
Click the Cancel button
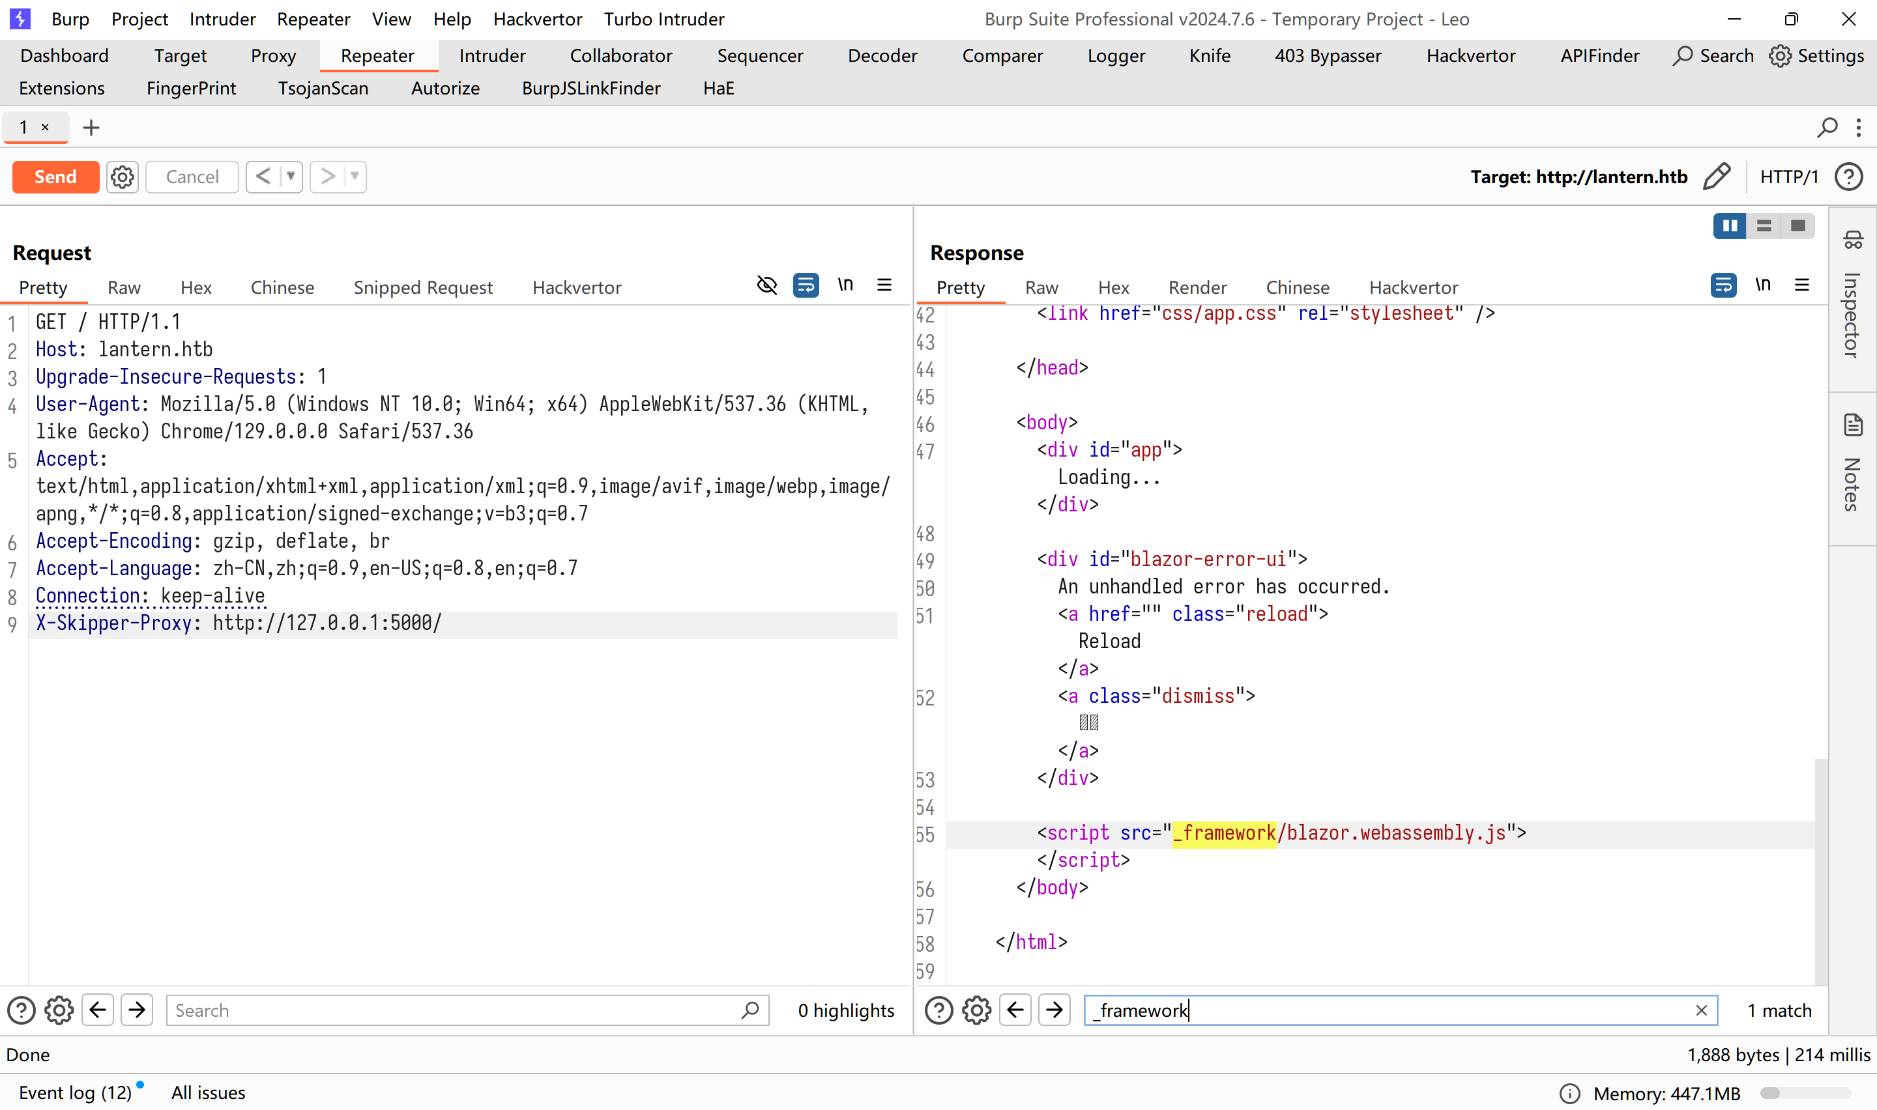click(x=192, y=177)
